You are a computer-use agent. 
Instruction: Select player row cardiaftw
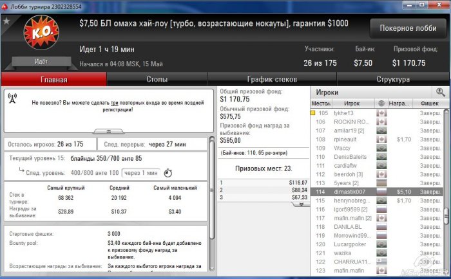pos(376,166)
